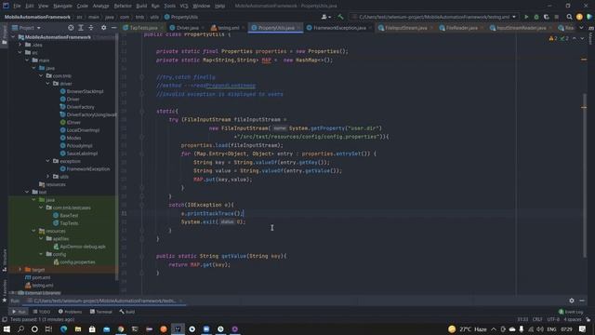This screenshot has height=335, width=595.
Task: Switch to testng.xml editor tab
Action: click(228, 28)
